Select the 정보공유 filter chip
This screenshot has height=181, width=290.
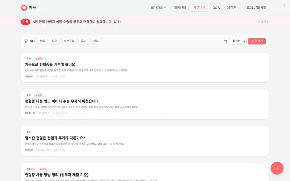pyautogui.click(x=69, y=41)
